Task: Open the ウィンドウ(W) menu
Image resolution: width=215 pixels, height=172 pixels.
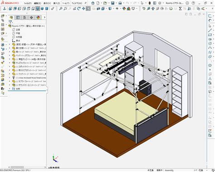Action: pos(77,3)
